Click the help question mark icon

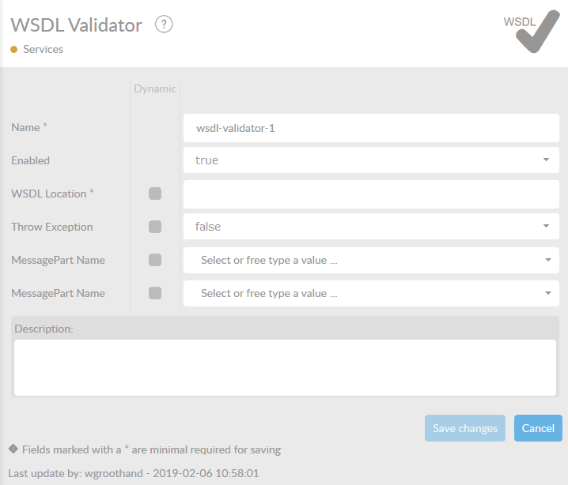point(164,24)
